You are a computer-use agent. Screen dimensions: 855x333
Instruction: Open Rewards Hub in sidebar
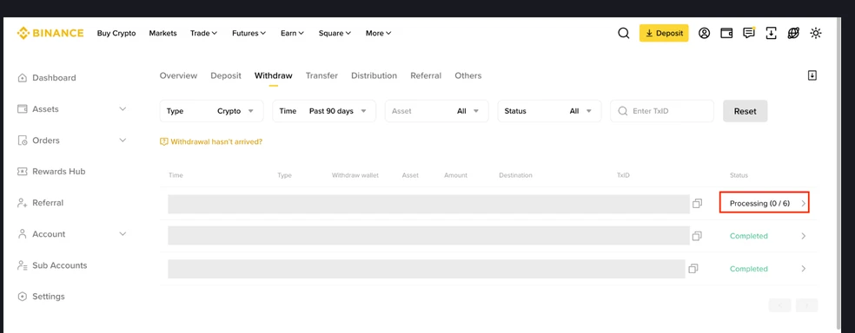coord(51,172)
